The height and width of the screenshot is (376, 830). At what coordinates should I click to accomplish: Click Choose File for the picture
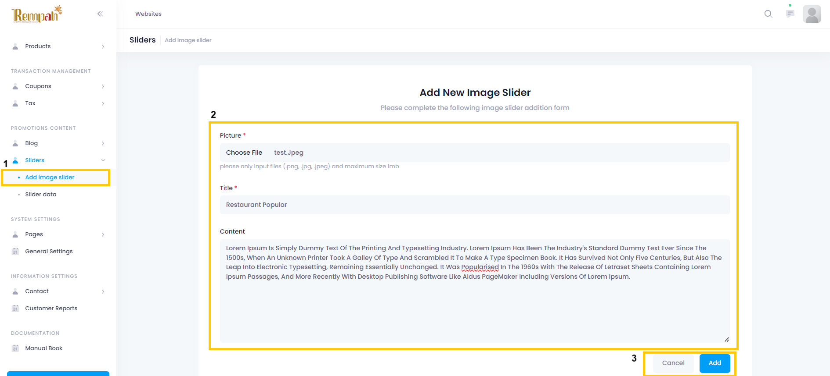(x=244, y=153)
